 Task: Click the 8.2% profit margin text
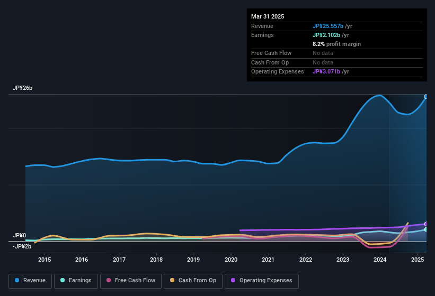tap(336, 44)
